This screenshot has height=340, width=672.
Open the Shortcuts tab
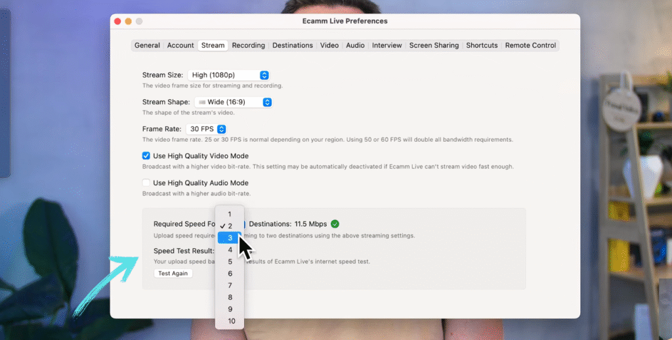[482, 45]
